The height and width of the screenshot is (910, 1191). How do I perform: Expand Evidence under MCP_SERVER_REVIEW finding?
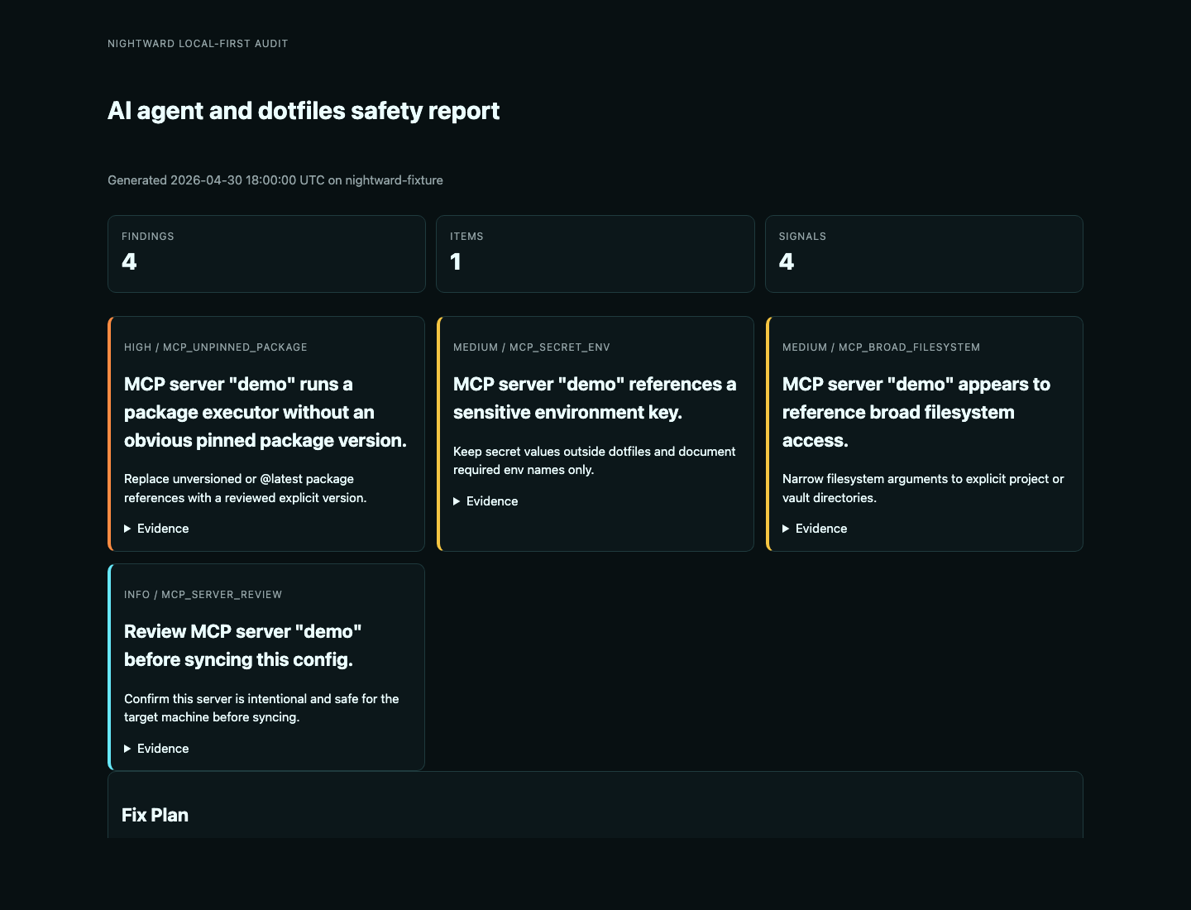tap(156, 749)
